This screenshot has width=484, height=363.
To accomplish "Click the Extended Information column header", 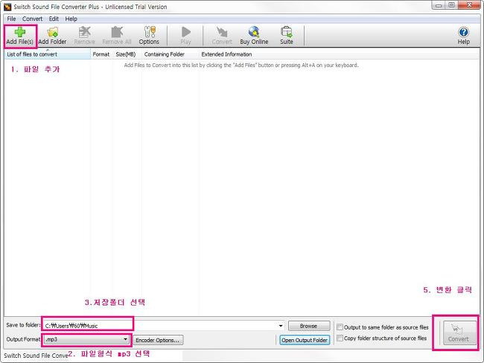I will click(x=226, y=54).
